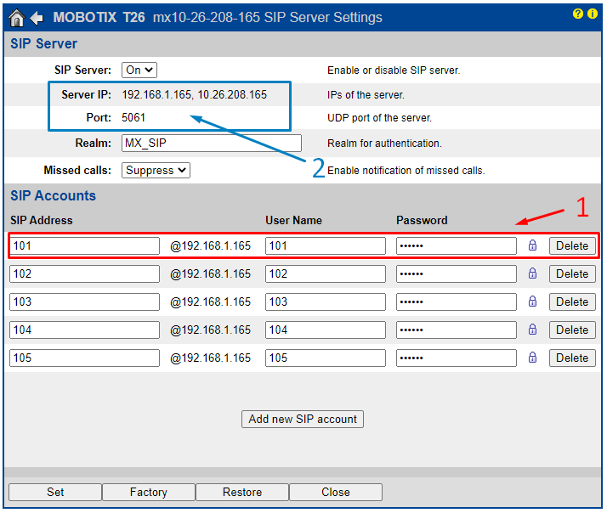Screen dimensions: 607x513
Task: Click lock icon for account 101
Action: point(533,245)
